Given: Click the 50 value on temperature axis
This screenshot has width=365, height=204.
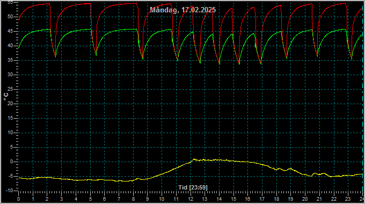Looking at the screenshot, I should click(10, 17).
